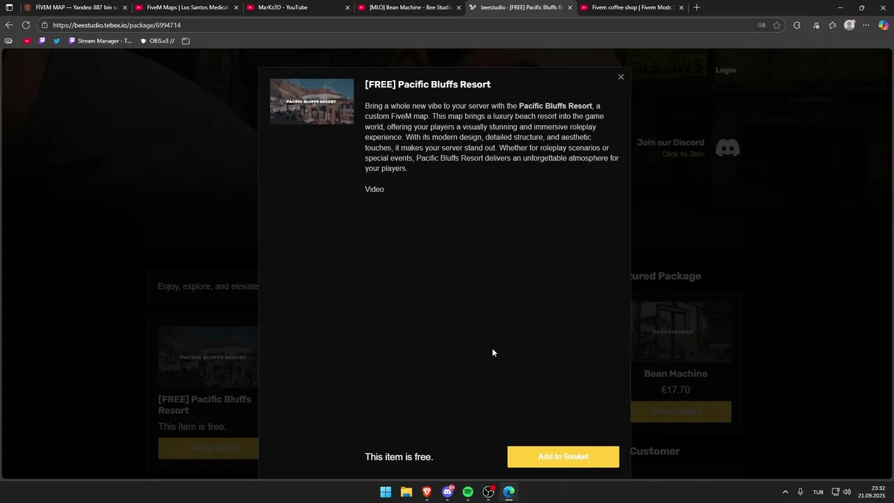Close the FIVEM MAP Yandex tab
Screen dimensions: 894x503
pyautogui.click(x=125, y=8)
